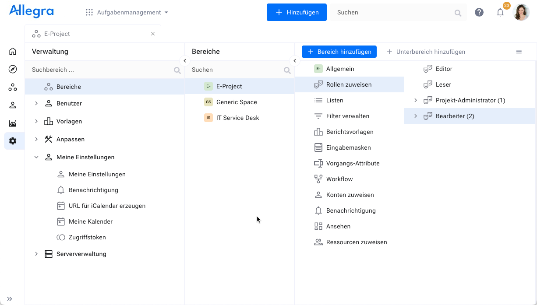Screen dimensions: 537x305
Task: Select the settings gear sidebar icon
Action: click(13, 141)
